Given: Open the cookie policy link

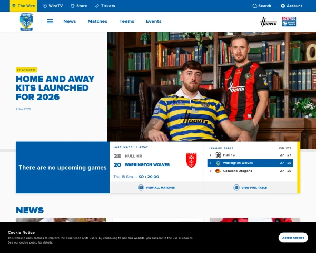Looking at the screenshot, I should (28, 242).
